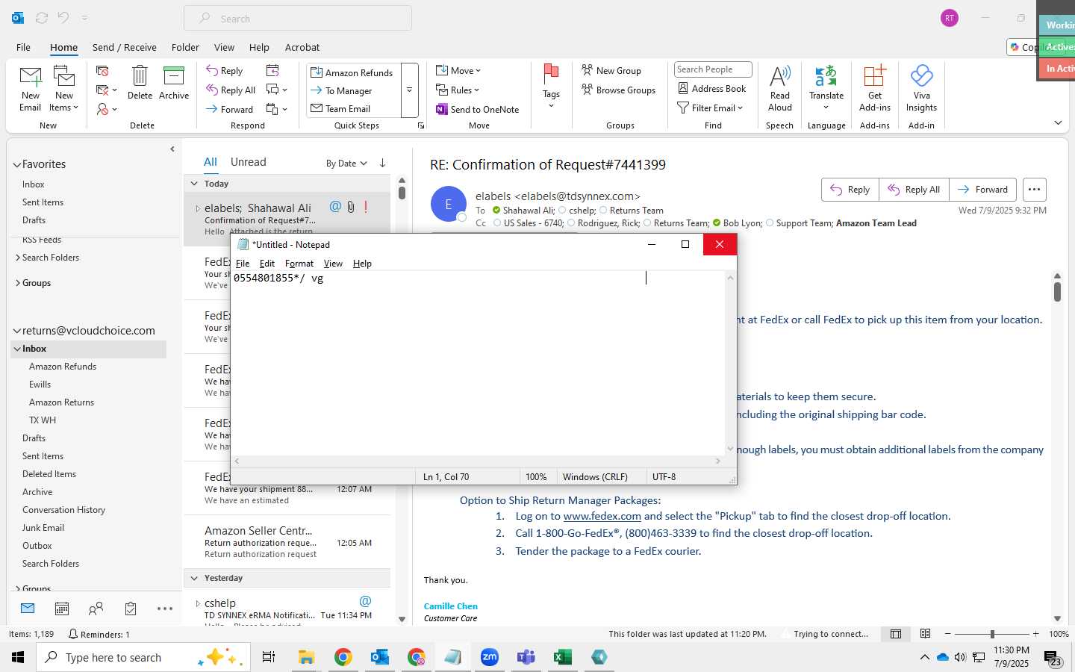Collapse the Yesterday message group
This screenshot has width=1075, height=672.
tap(194, 578)
